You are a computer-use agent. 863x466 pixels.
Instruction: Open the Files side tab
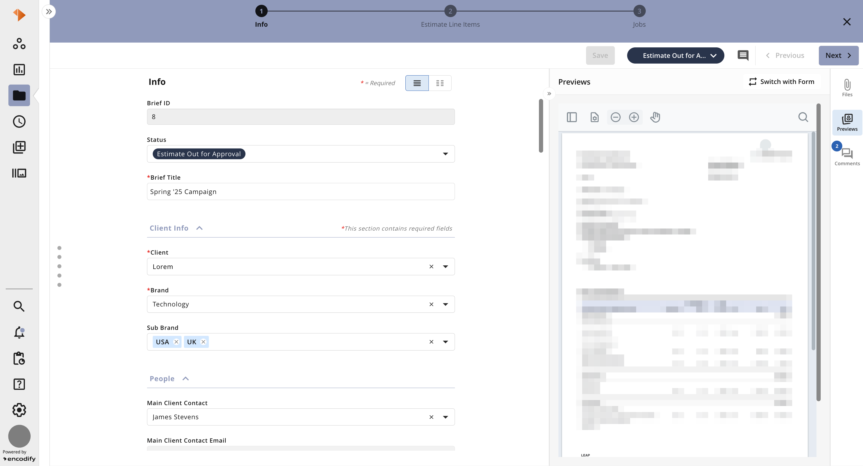point(847,88)
